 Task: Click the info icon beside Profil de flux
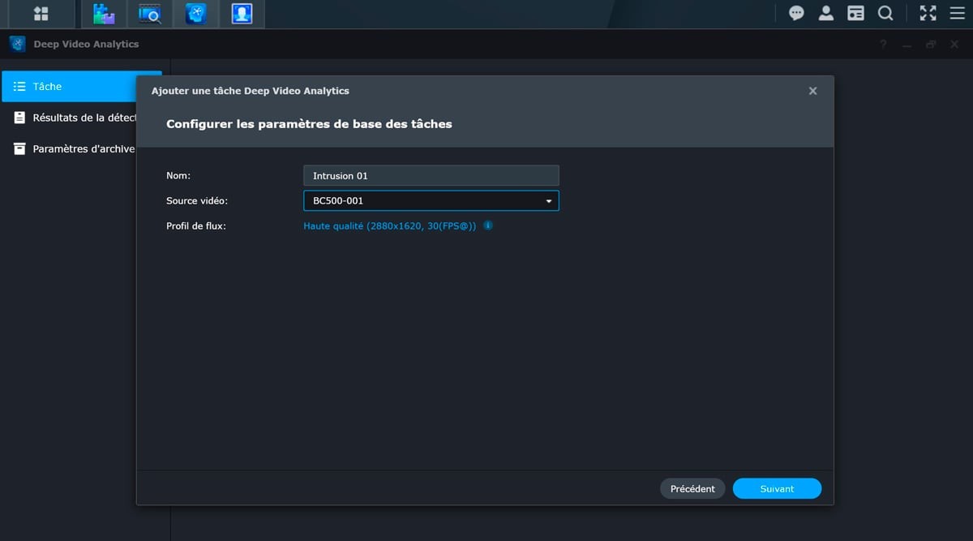click(x=488, y=225)
